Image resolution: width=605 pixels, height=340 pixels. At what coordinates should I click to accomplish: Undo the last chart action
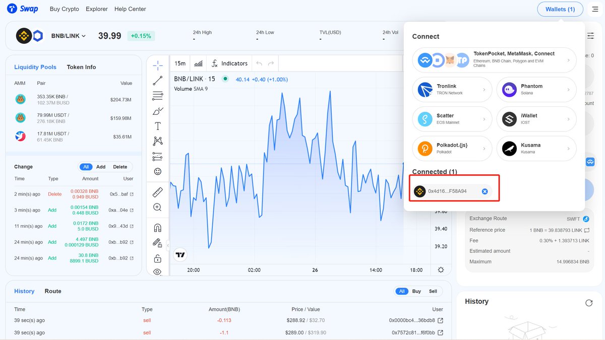tap(259, 63)
